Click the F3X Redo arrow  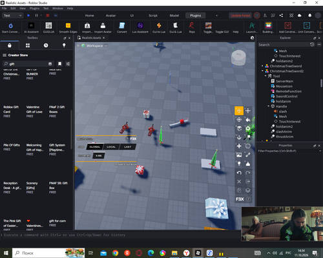pos(248,173)
